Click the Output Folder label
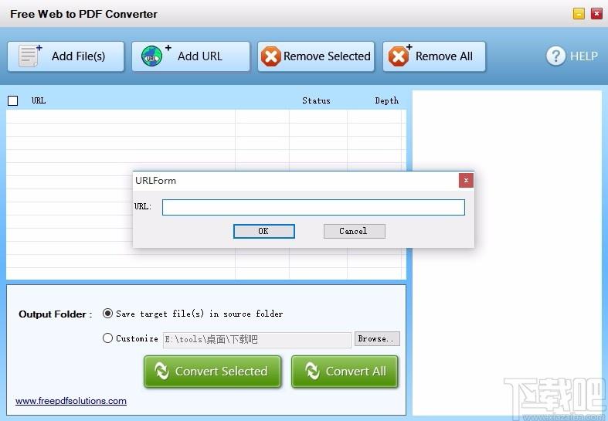Viewport: 608px width, 421px height. point(55,314)
